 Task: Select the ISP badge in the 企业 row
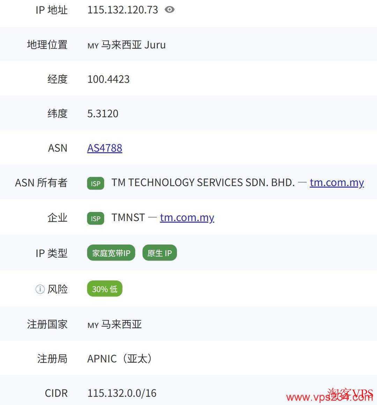click(x=95, y=218)
